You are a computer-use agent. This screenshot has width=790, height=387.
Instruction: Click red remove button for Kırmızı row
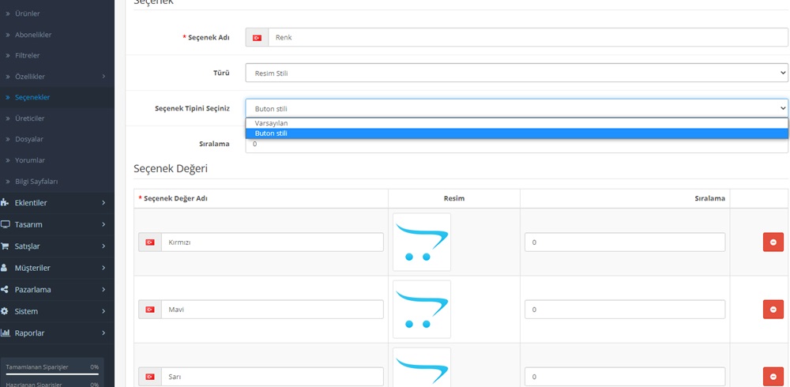click(x=773, y=242)
